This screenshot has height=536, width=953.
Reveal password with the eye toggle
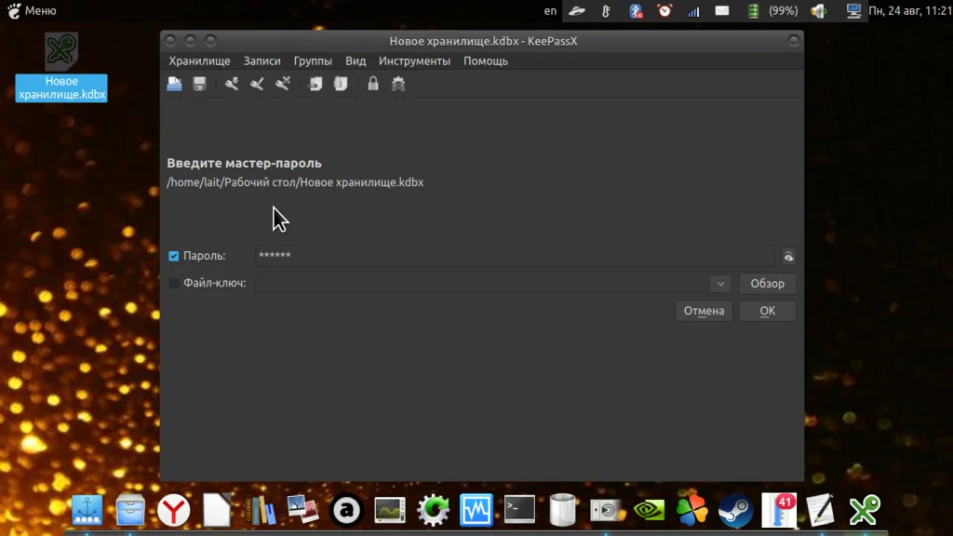point(788,257)
